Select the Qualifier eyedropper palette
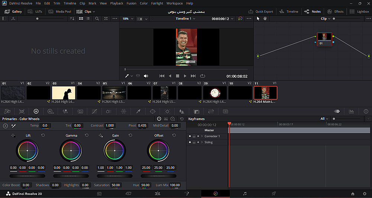Image resolution: width=372 pixels, height=198 pixels. [x=138, y=111]
